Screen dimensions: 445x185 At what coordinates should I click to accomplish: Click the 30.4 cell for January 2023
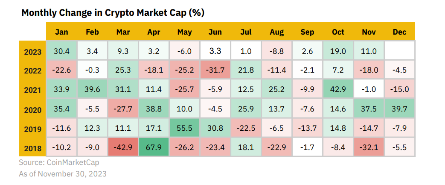pyautogui.click(x=62, y=51)
